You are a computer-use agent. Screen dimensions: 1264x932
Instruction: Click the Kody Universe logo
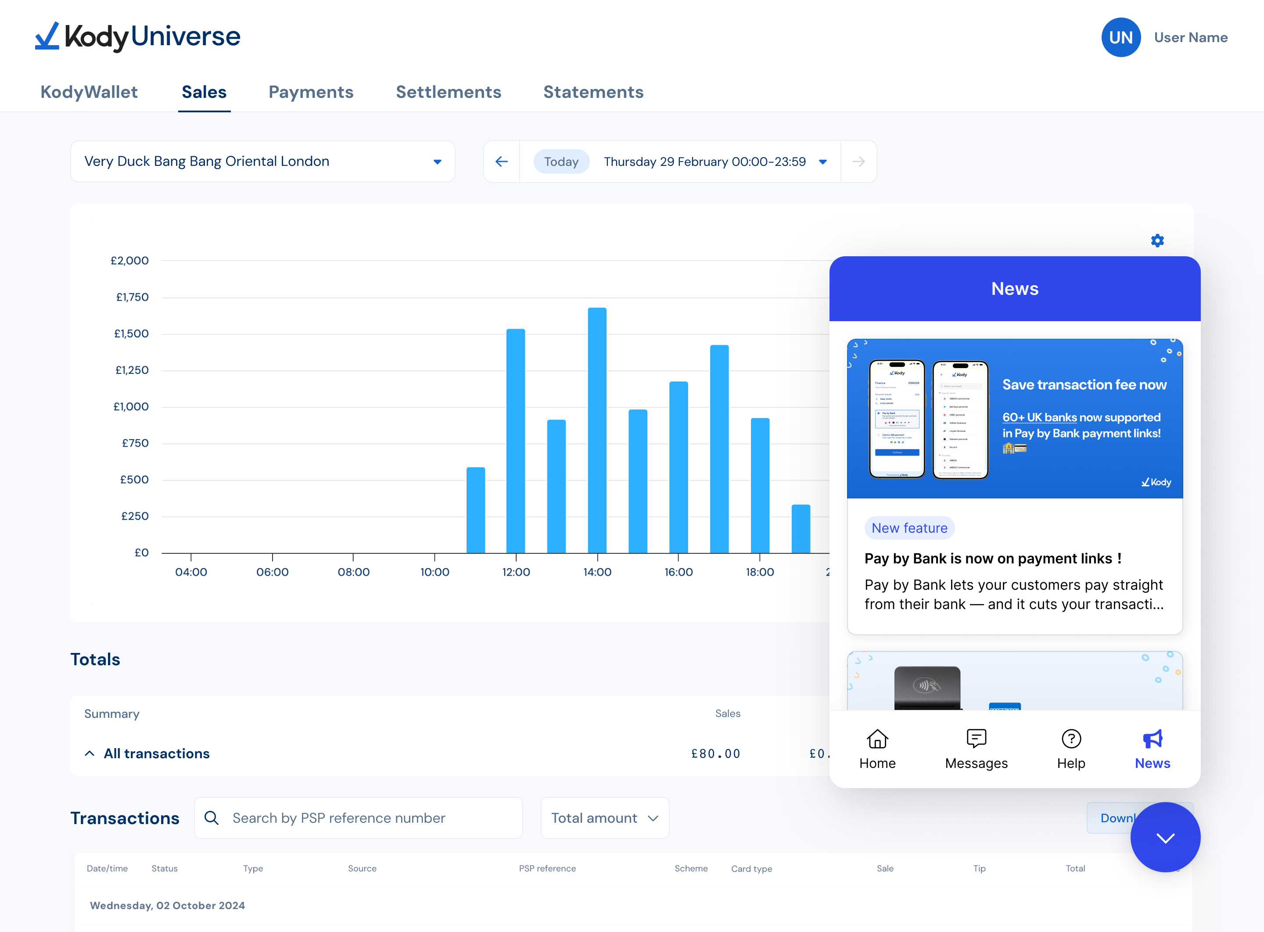(x=138, y=37)
